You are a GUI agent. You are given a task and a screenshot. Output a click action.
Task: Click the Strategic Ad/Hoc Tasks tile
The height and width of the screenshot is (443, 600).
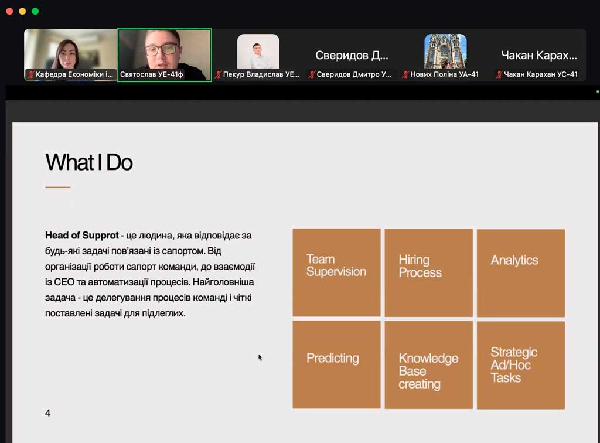coord(520,364)
